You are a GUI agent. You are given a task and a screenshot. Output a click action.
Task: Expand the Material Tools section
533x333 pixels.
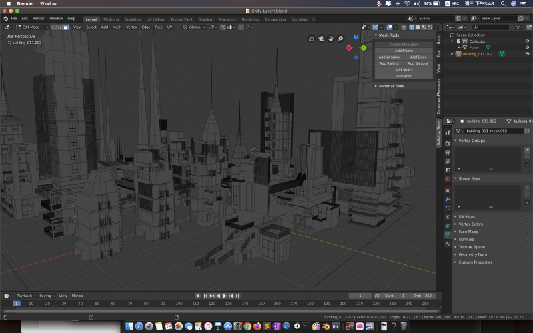point(390,86)
